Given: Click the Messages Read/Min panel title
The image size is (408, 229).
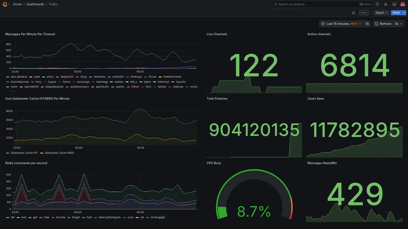Looking at the screenshot, I should point(322,163).
